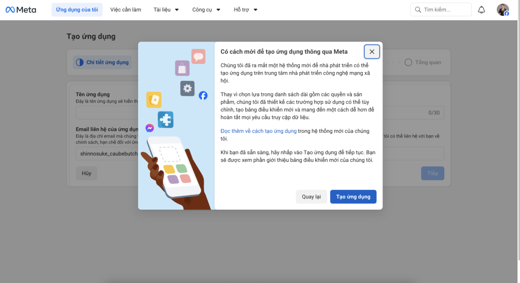Open the user profile avatar
Screen dimensions: 520x283
[502, 10]
